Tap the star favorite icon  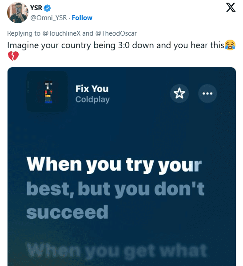(x=179, y=93)
